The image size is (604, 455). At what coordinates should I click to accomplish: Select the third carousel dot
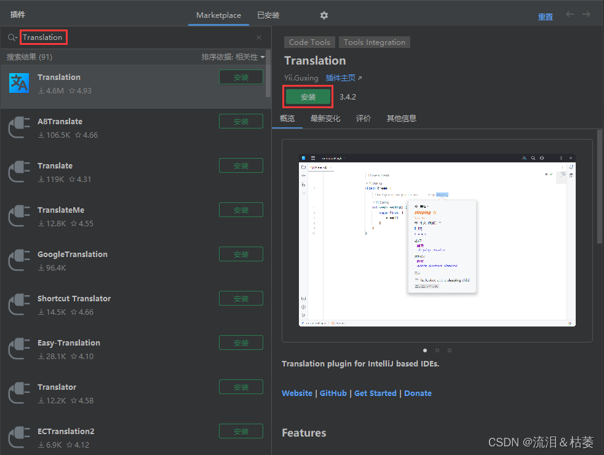pyautogui.click(x=450, y=350)
